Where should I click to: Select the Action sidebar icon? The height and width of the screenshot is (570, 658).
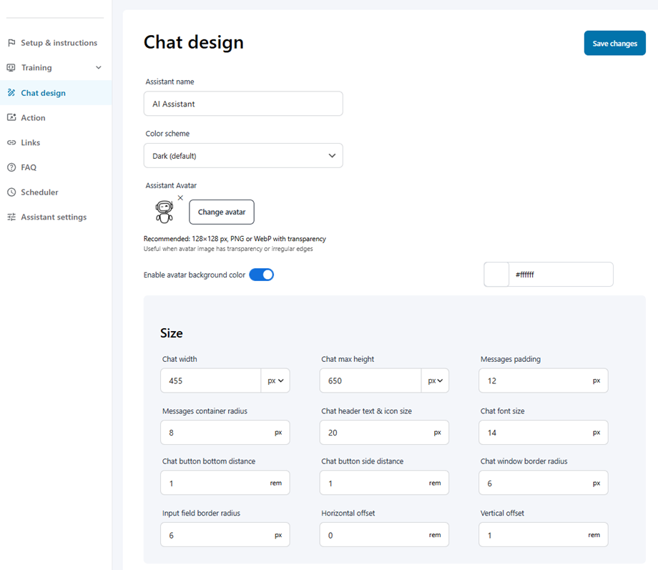tap(10, 117)
